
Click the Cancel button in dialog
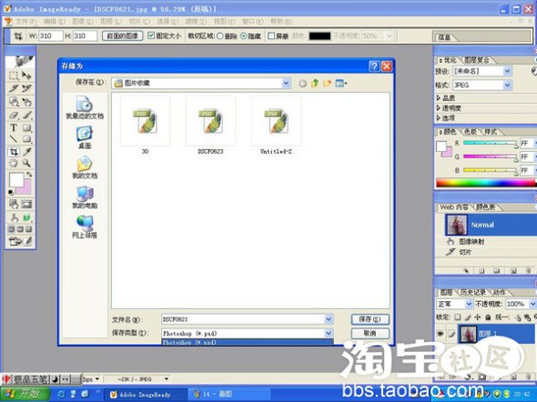370,333
